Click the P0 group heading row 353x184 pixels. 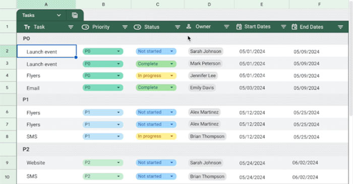coord(183,39)
